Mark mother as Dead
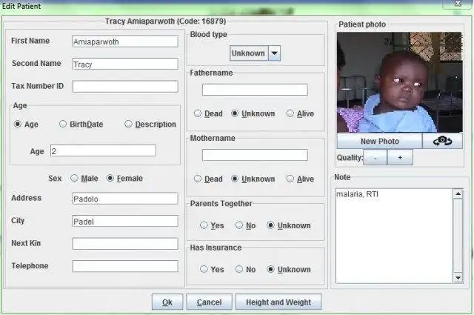Viewport: 474px width, 315px height. tap(198, 179)
